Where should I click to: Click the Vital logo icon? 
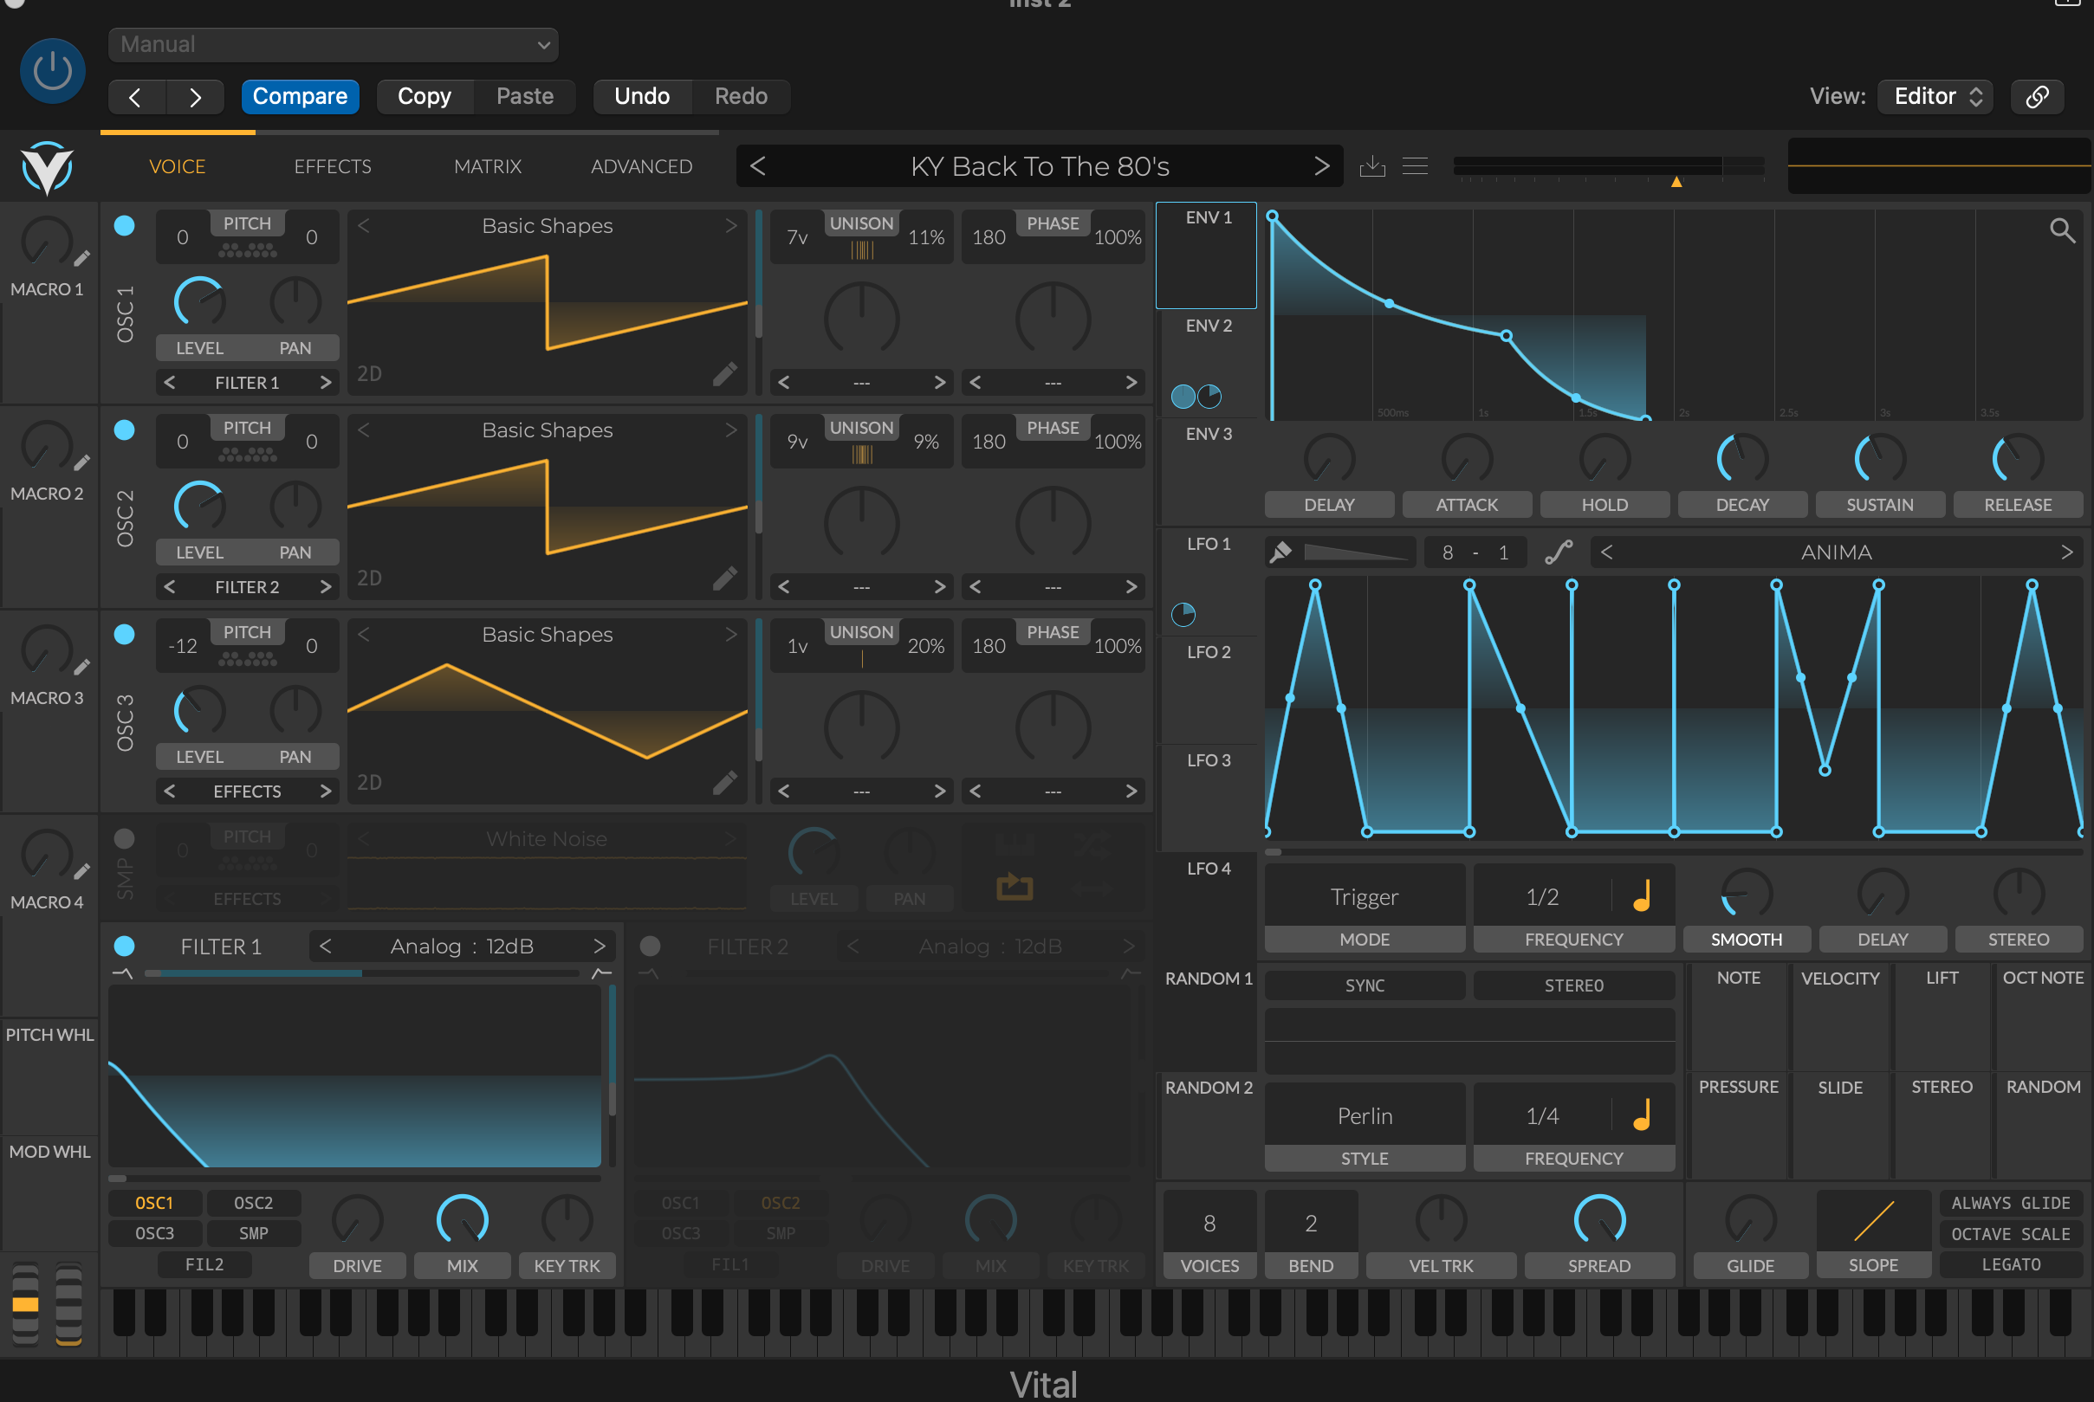pos(47,167)
